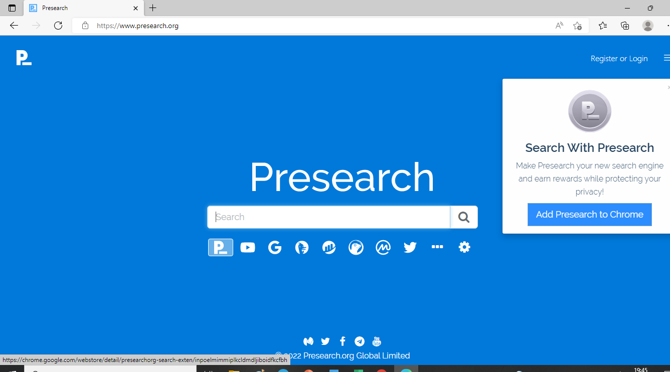Open Read aloud icon in address bar
This screenshot has width=670, height=372.
coord(559,26)
